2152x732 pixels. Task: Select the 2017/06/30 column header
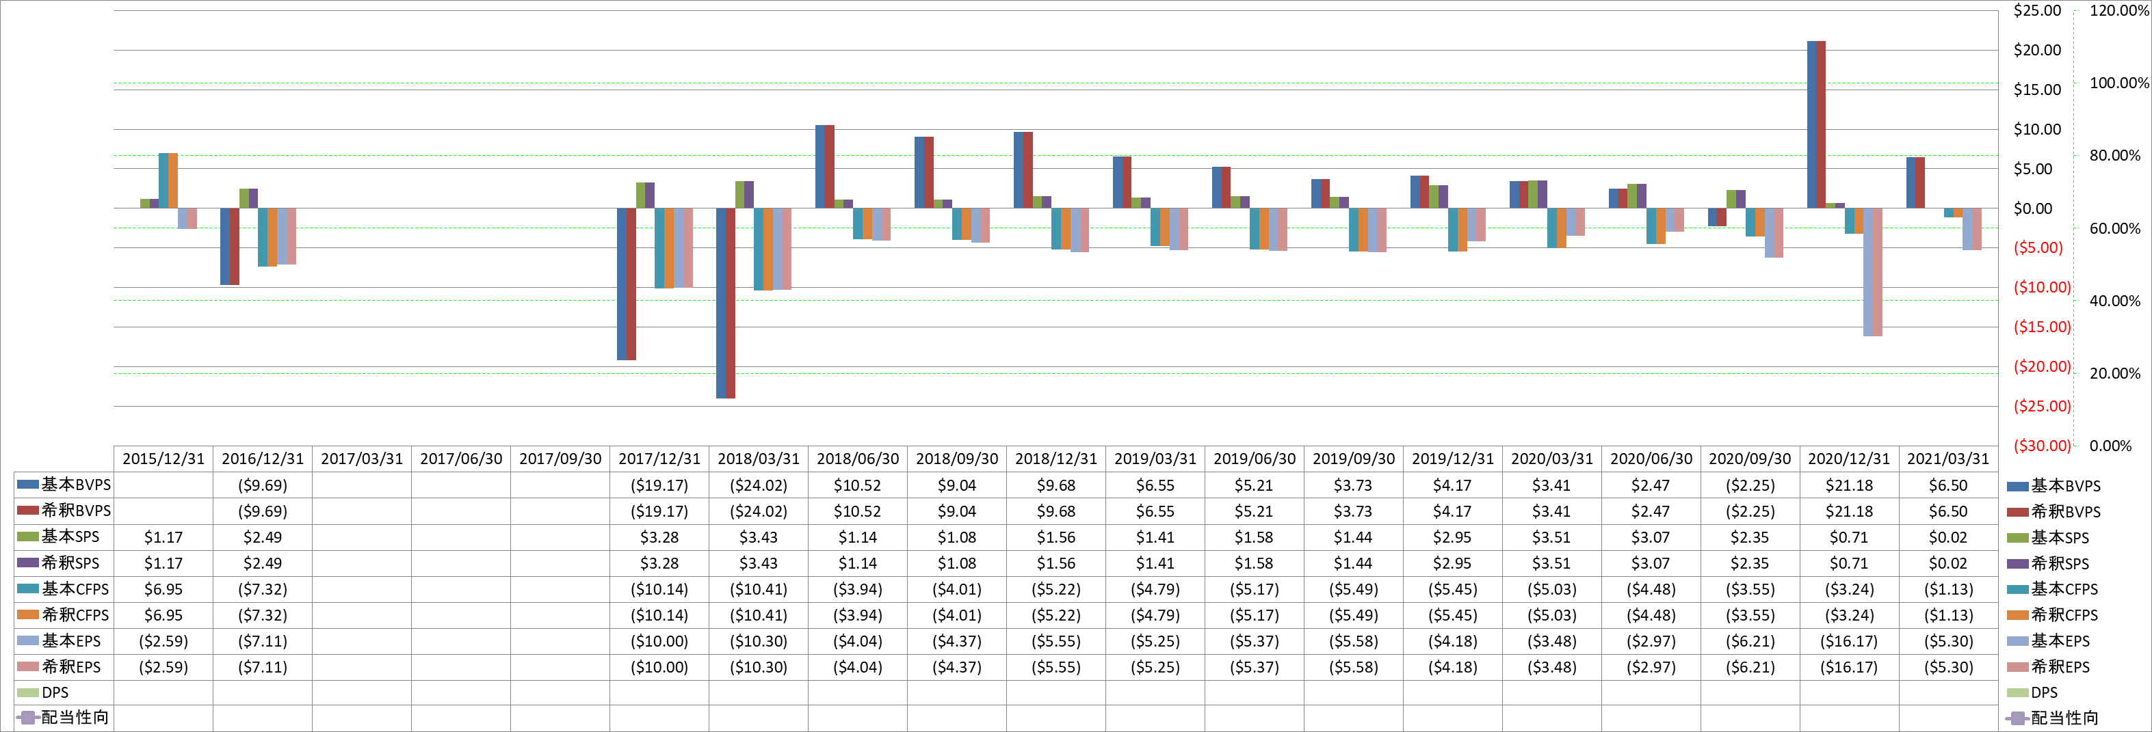[x=461, y=459]
